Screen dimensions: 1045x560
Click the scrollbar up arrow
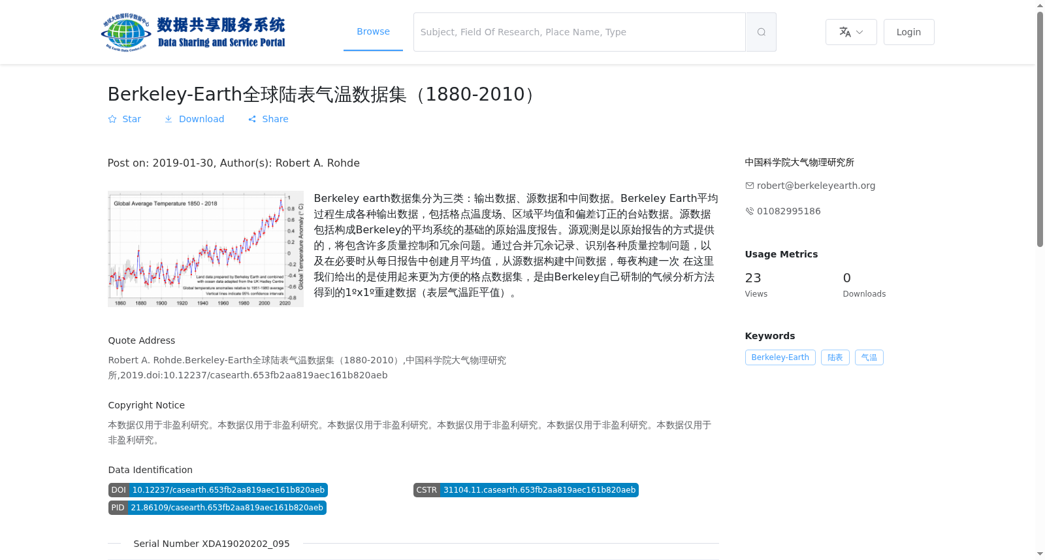pyautogui.click(x=1040, y=5)
